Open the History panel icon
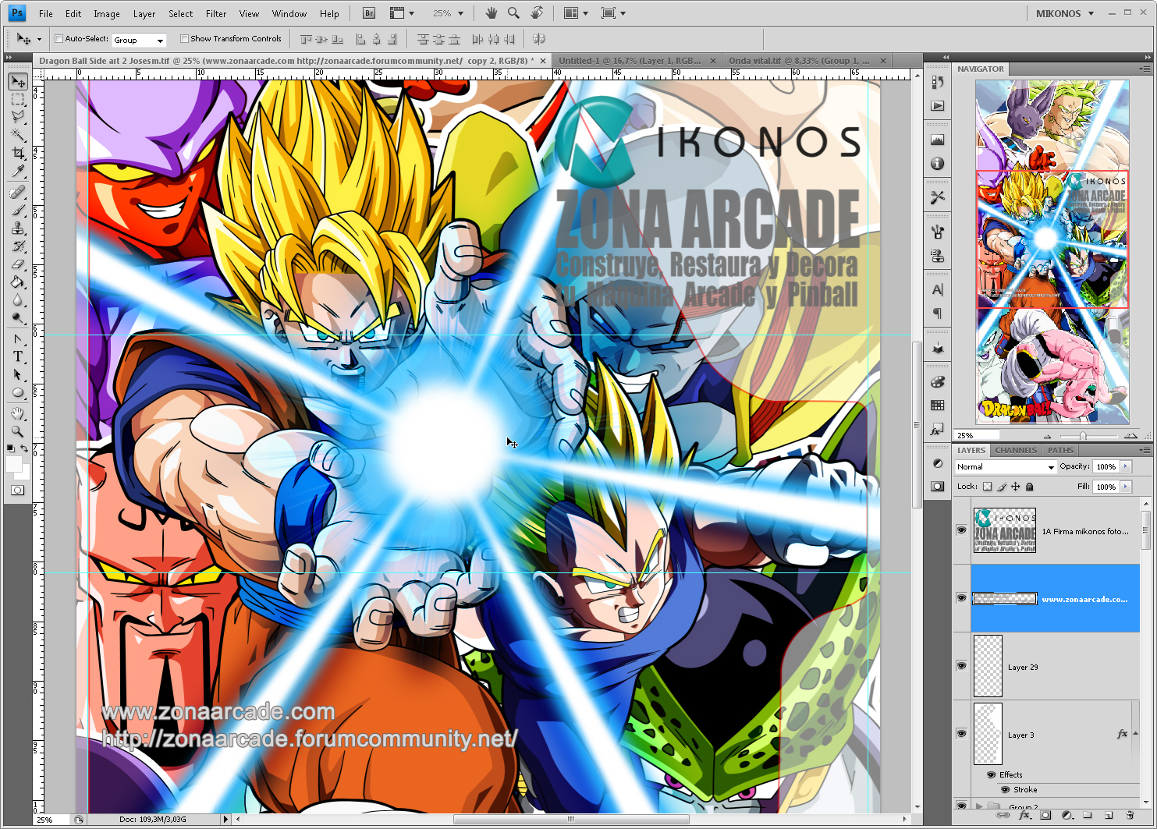Screen dimensions: 1157x829 938,82
